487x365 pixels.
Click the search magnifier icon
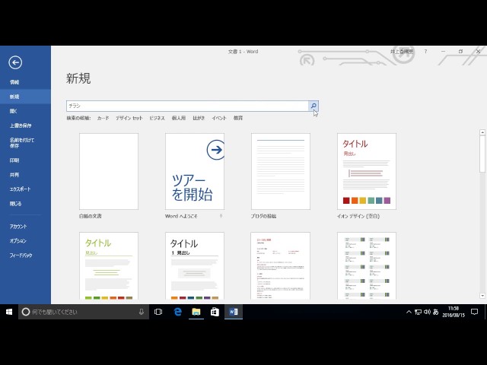pyautogui.click(x=314, y=106)
